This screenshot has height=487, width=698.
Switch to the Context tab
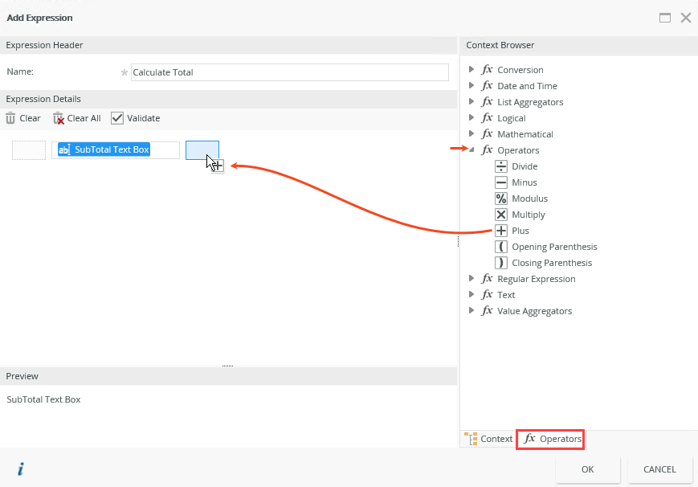(488, 439)
